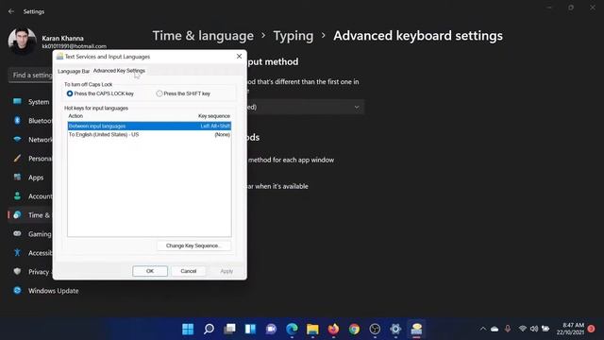The height and width of the screenshot is (340, 604).
Task: Select 'Press the SHIFT key' radio option
Action: pyautogui.click(x=183, y=93)
